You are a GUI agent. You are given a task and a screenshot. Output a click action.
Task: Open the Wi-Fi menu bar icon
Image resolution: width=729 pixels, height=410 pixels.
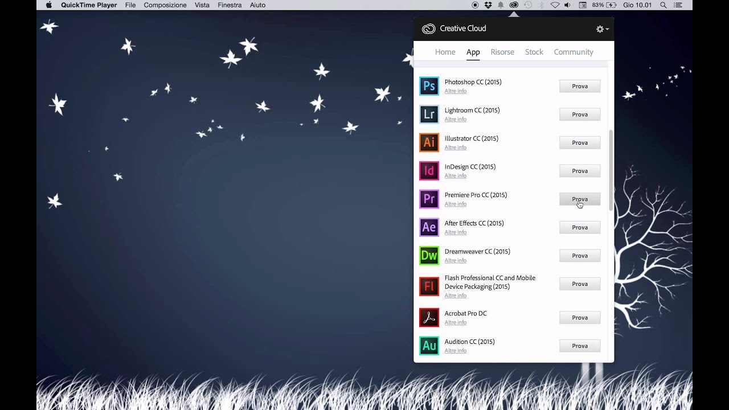click(555, 5)
